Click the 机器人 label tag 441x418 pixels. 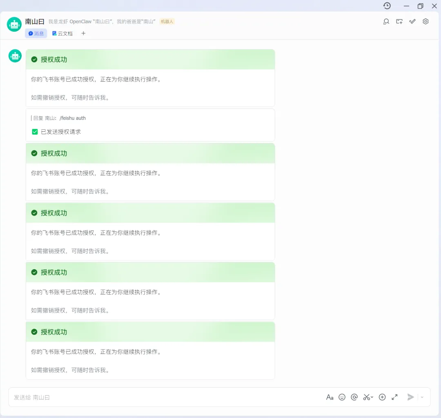pos(167,21)
